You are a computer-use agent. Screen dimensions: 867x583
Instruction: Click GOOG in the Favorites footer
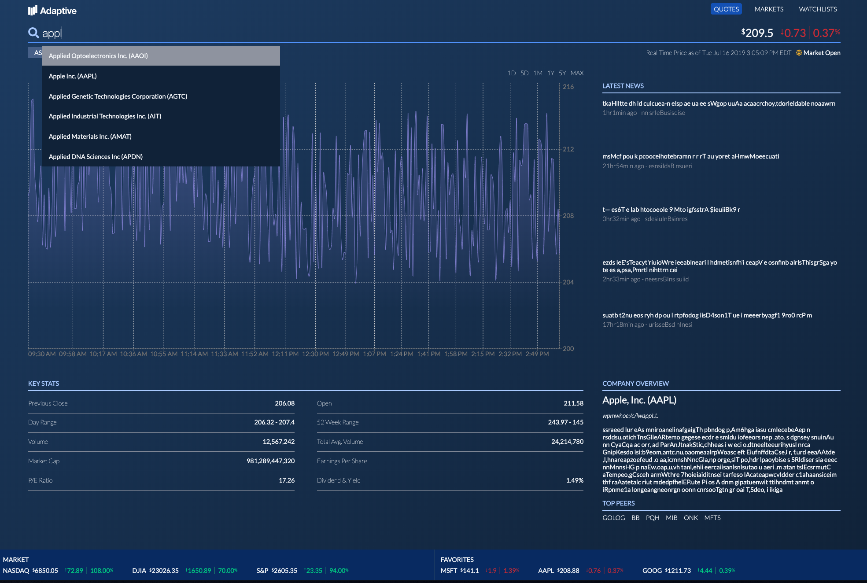coord(652,571)
